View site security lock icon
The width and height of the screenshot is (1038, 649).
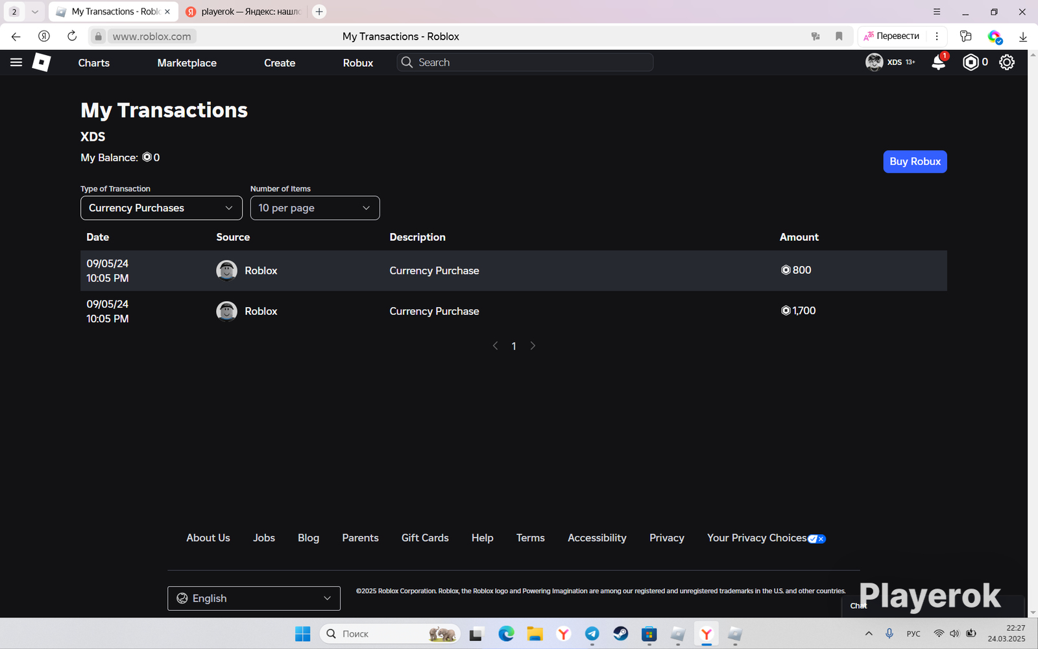(x=98, y=36)
